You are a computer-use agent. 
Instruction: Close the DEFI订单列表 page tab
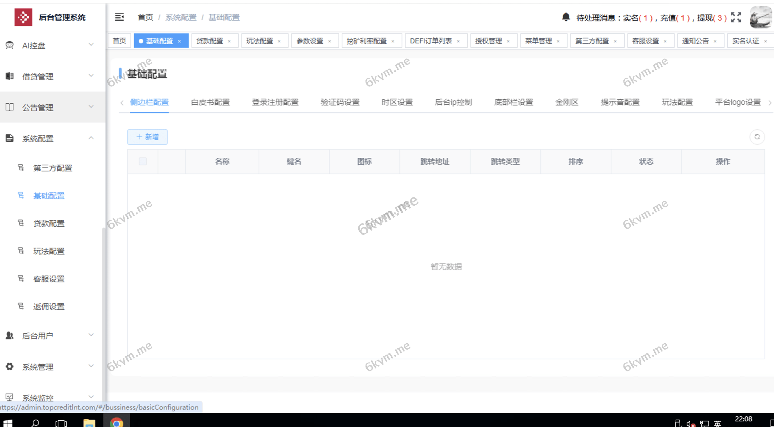click(458, 41)
